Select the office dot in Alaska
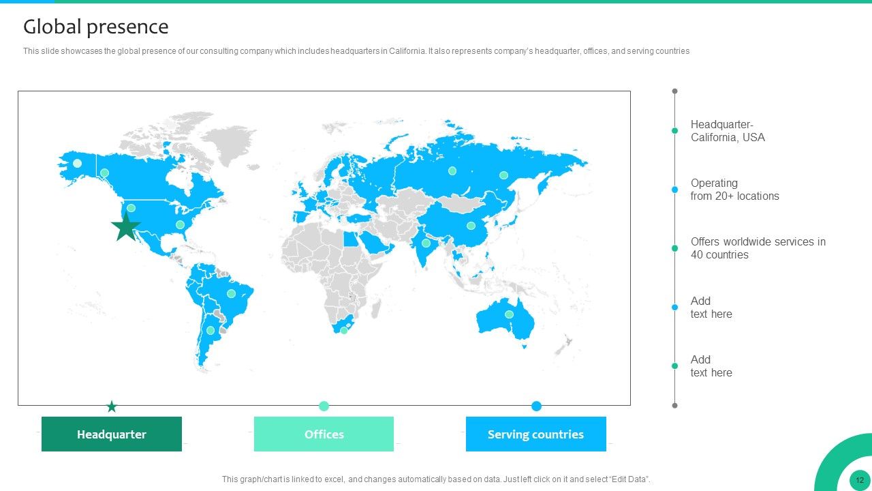Viewport: 872px width, 491px height. [77, 163]
